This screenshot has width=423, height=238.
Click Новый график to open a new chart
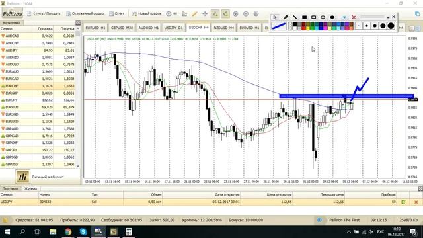coord(147,13)
